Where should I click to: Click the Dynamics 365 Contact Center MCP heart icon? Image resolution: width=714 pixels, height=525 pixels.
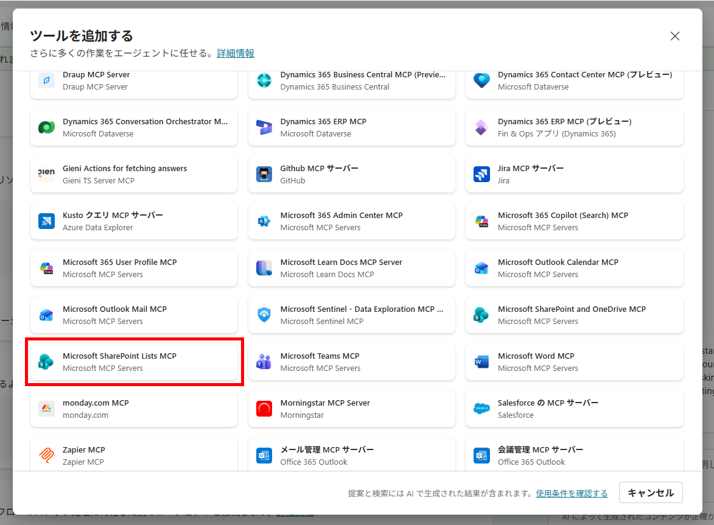(x=481, y=80)
